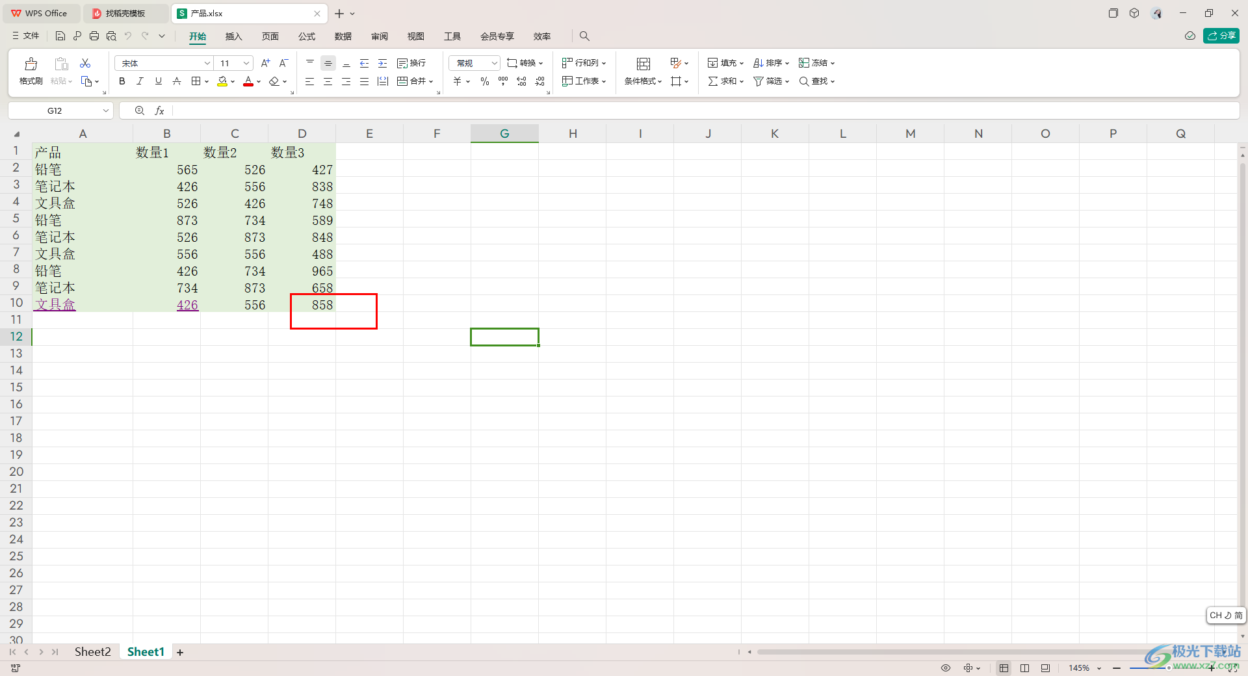Click the Increase Font Size (A+) icon
The height and width of the screenshot is (676, 1248).
(x=265, y=63)
